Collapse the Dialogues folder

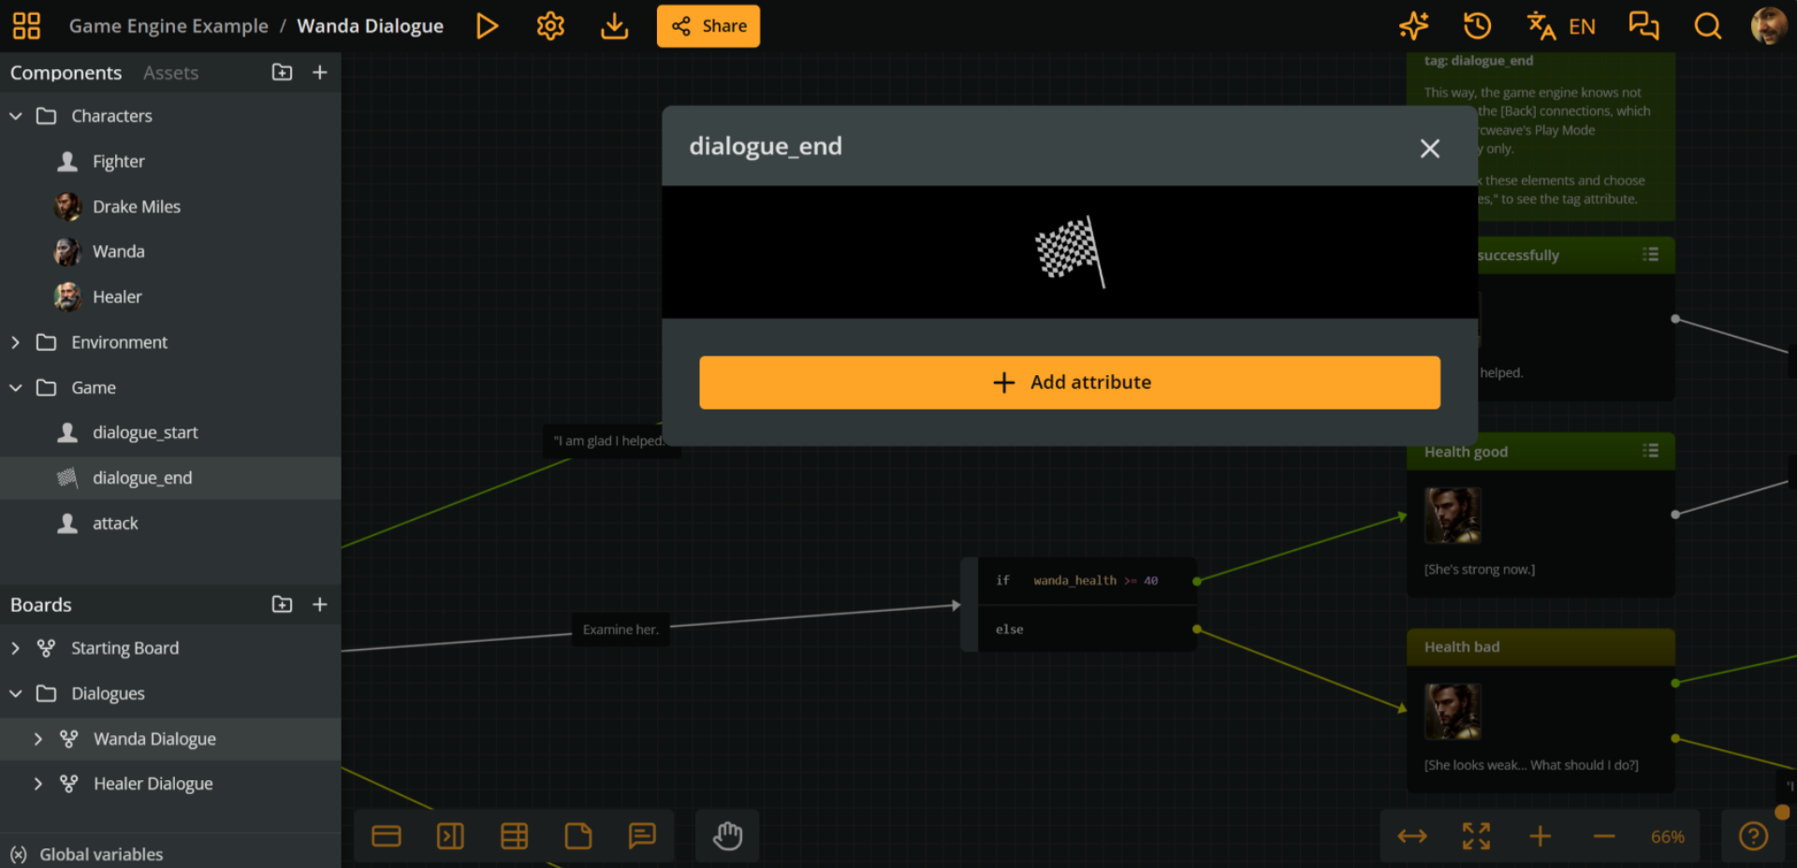[16, 694]
